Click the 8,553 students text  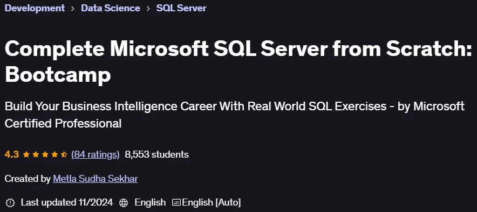pyautogui.click(x=156, y=154)
